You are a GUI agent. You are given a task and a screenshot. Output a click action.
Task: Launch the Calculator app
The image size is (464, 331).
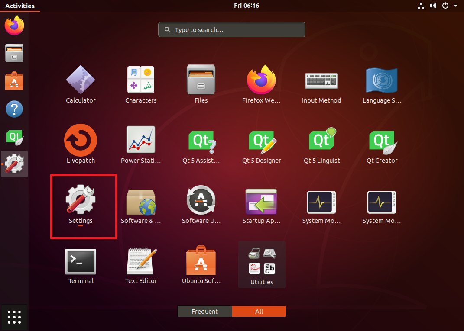tap(81, 84)
